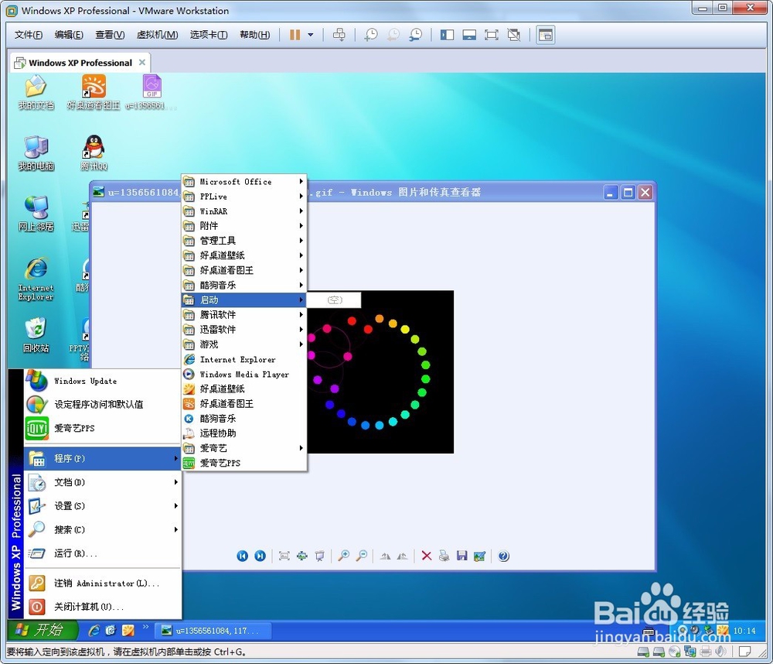Open the 文件(F) menu
The width and height of the screenshot is (773, 664).
pos(28,35)
